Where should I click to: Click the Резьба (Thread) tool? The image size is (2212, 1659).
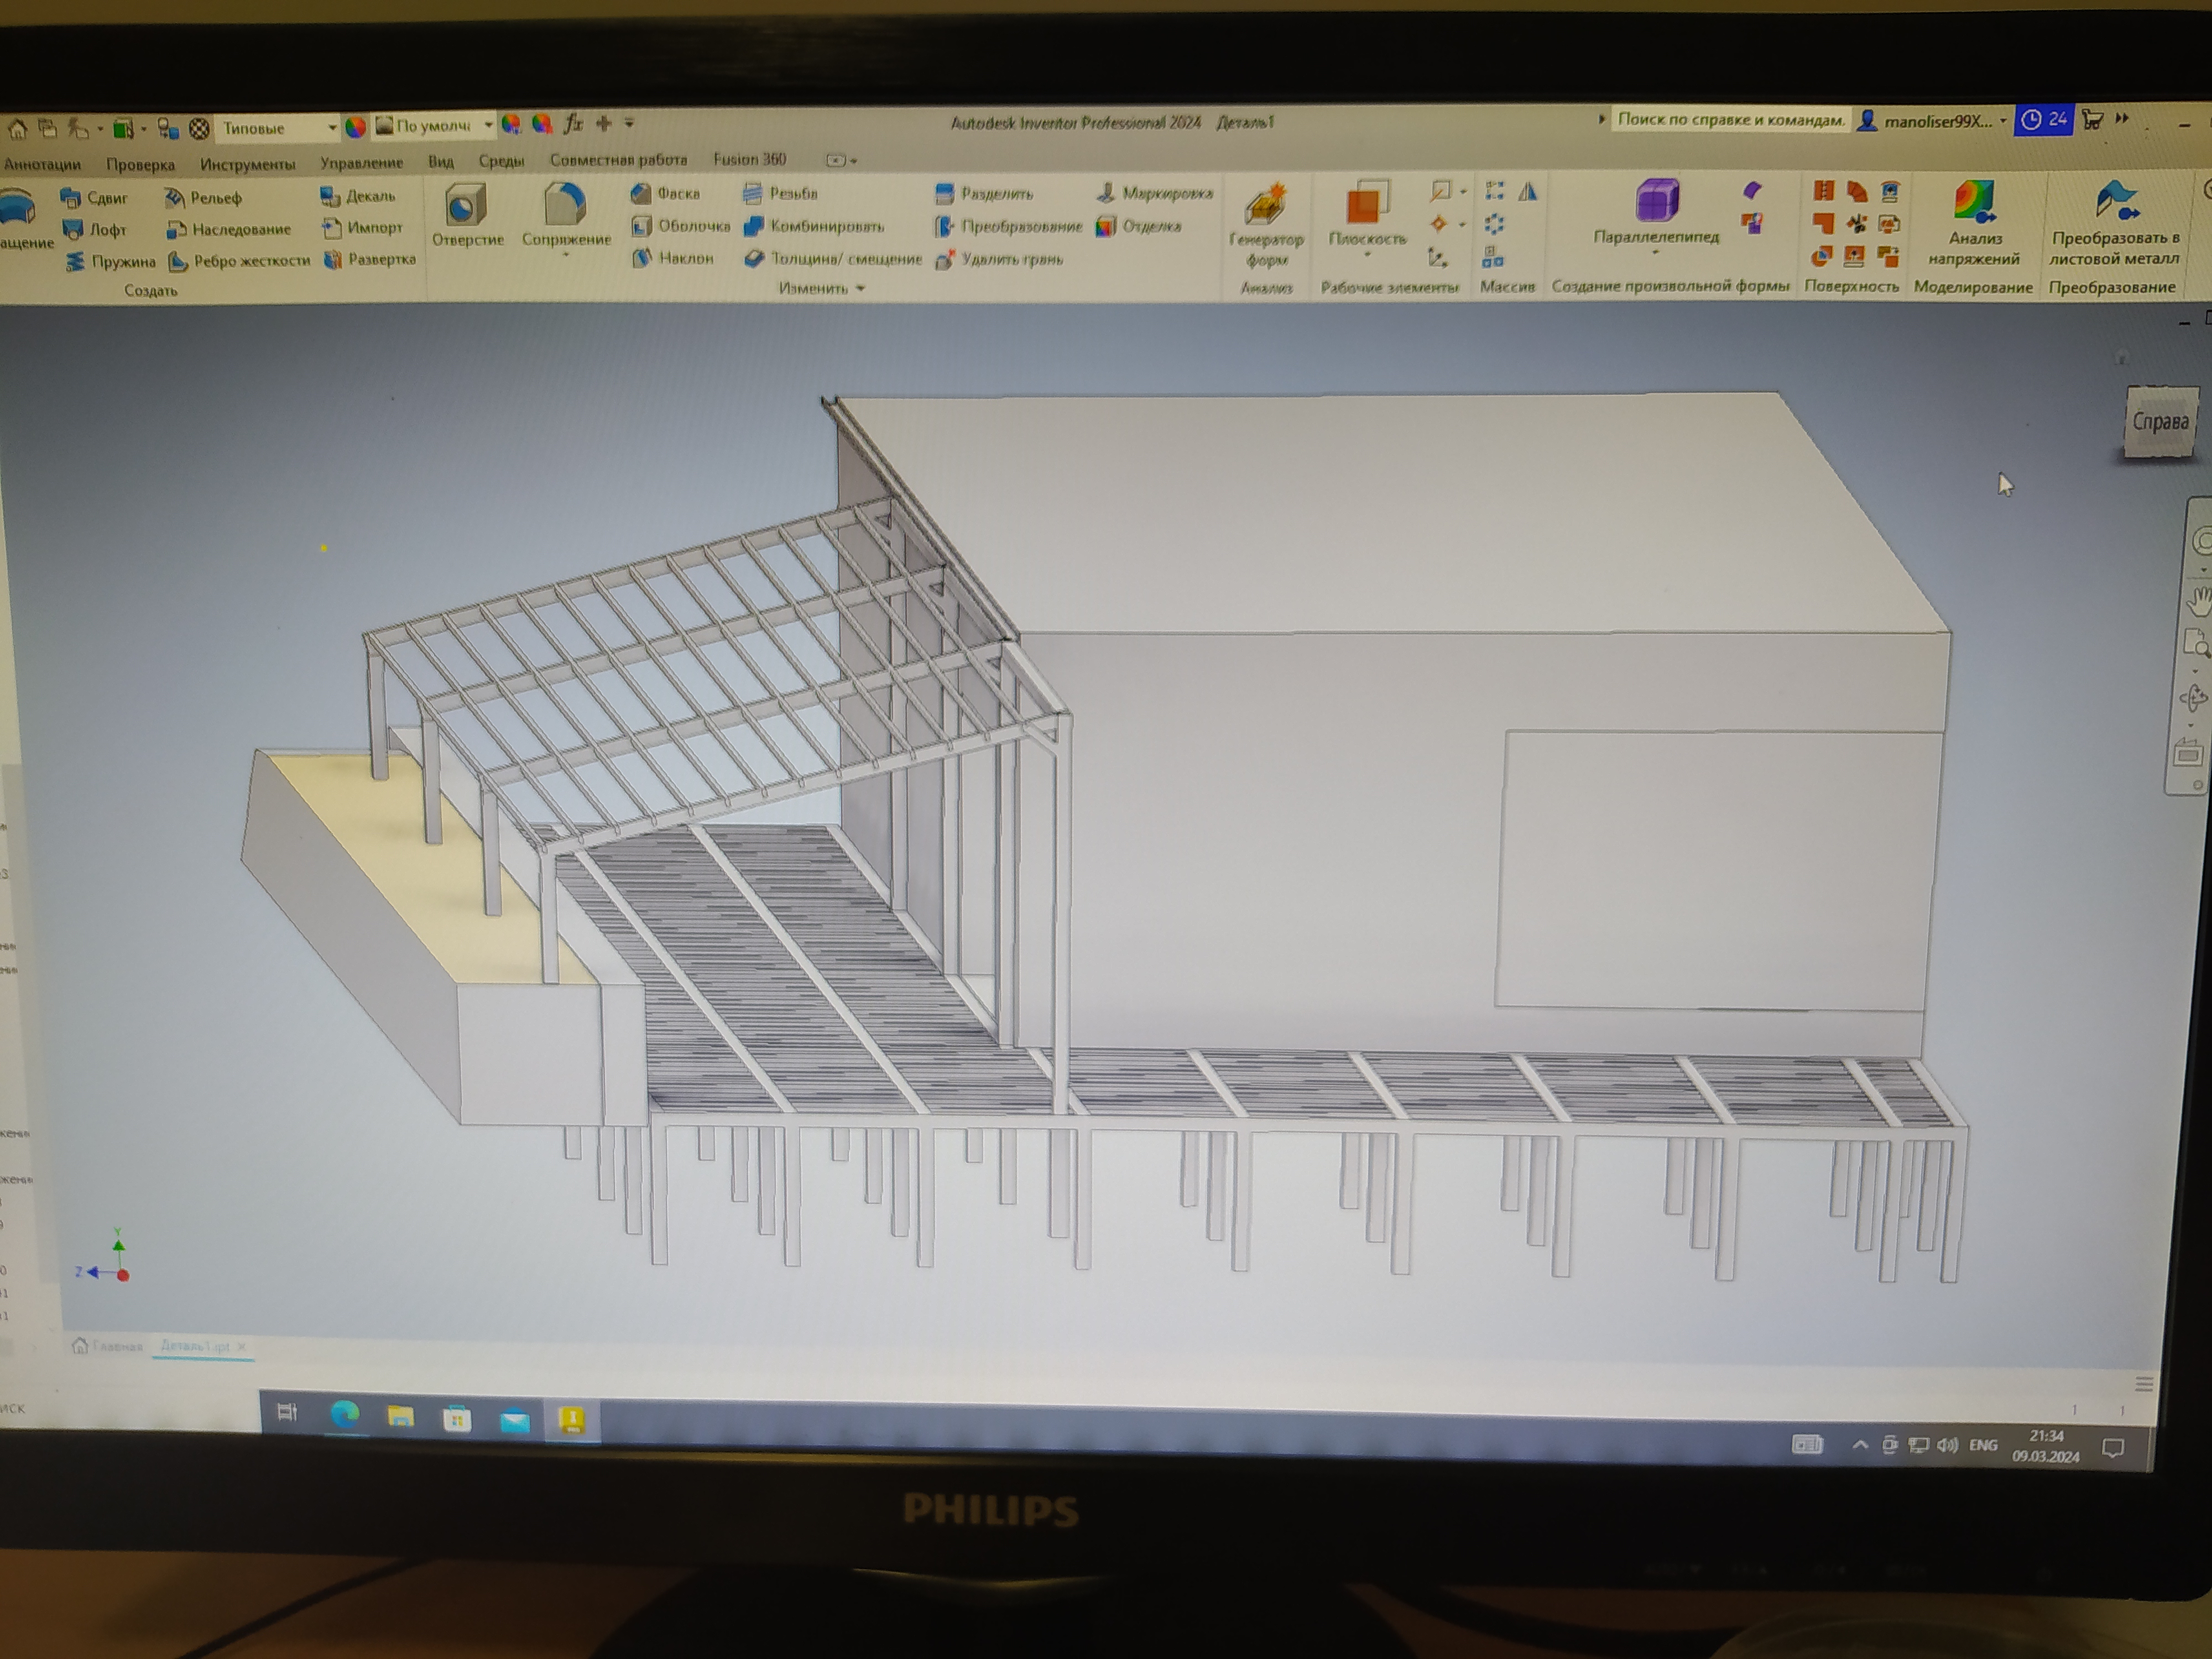click(781, 193)
